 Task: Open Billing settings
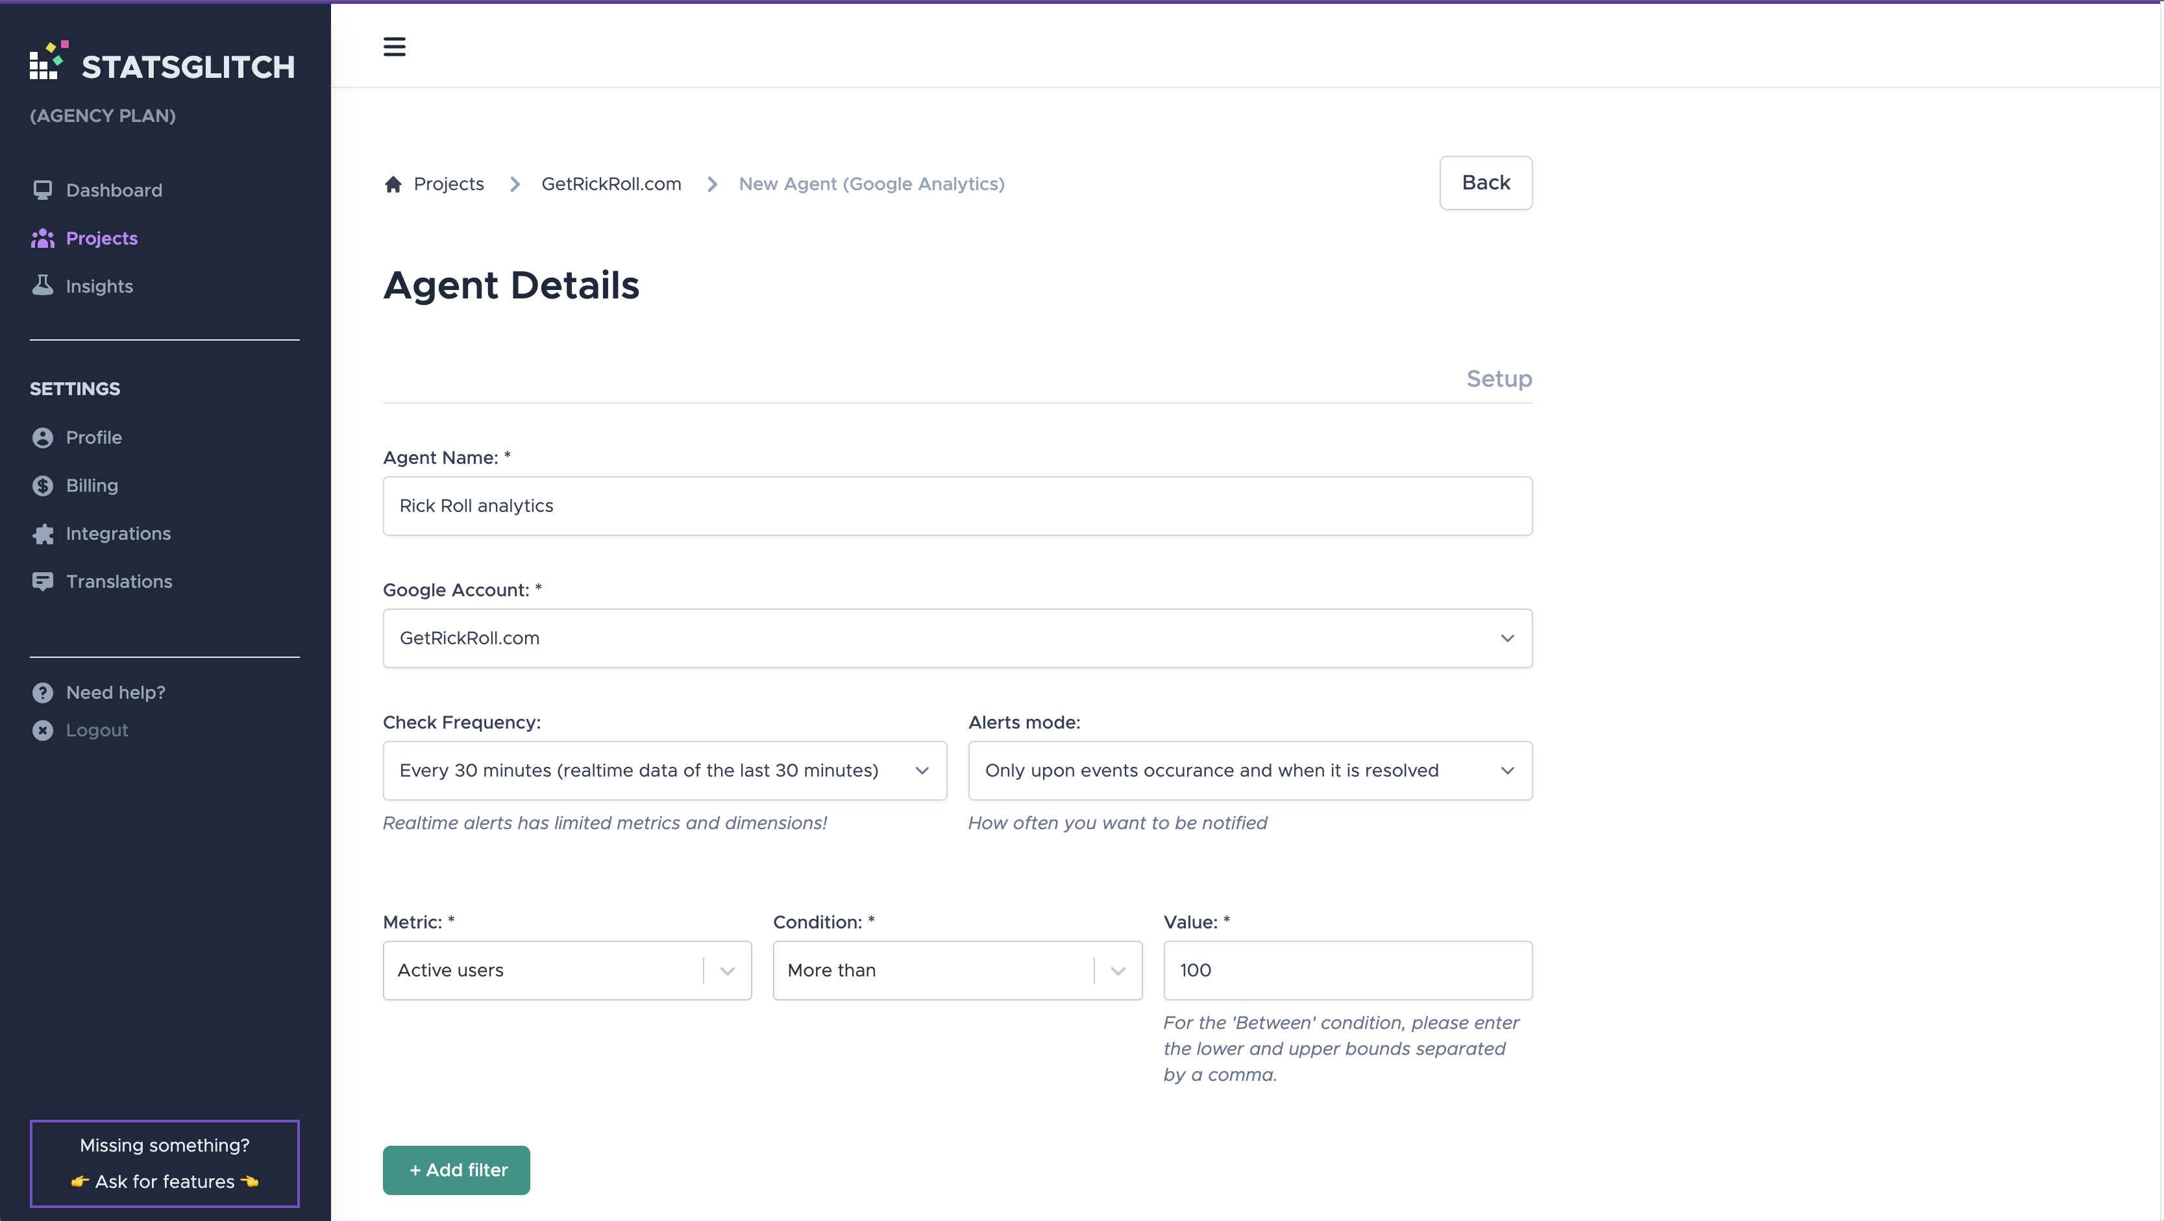[x=92, y=485]
